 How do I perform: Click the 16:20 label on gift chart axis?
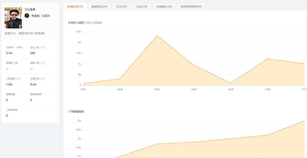tap(120, 89)
